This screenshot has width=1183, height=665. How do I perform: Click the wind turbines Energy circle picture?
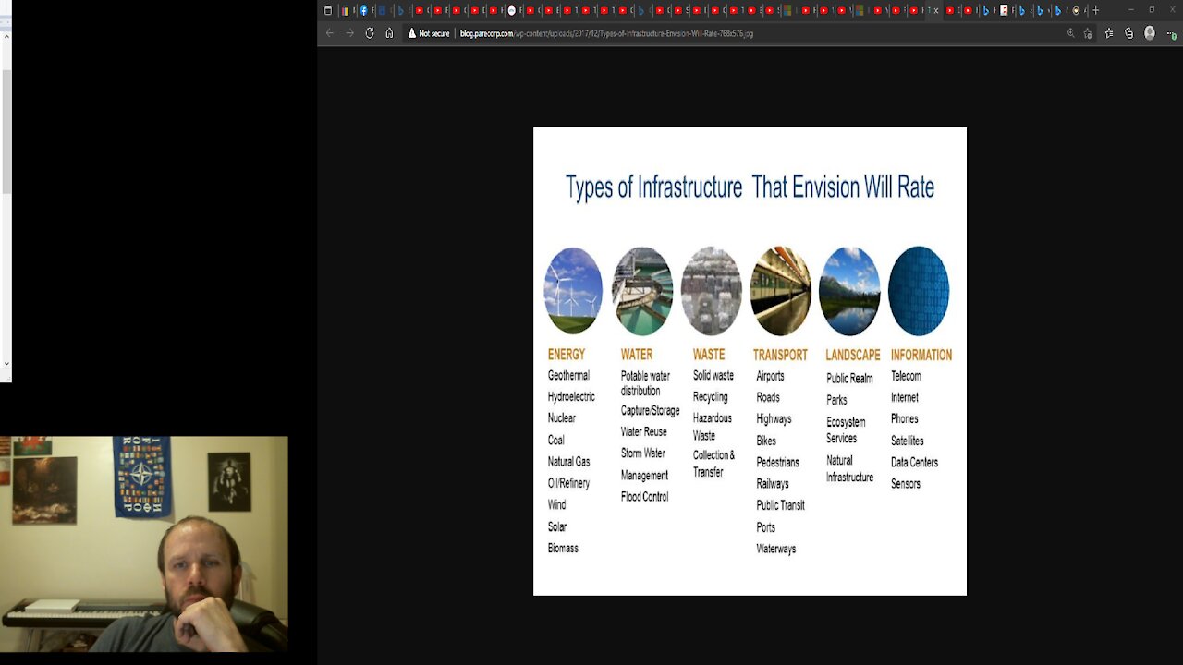573,290
